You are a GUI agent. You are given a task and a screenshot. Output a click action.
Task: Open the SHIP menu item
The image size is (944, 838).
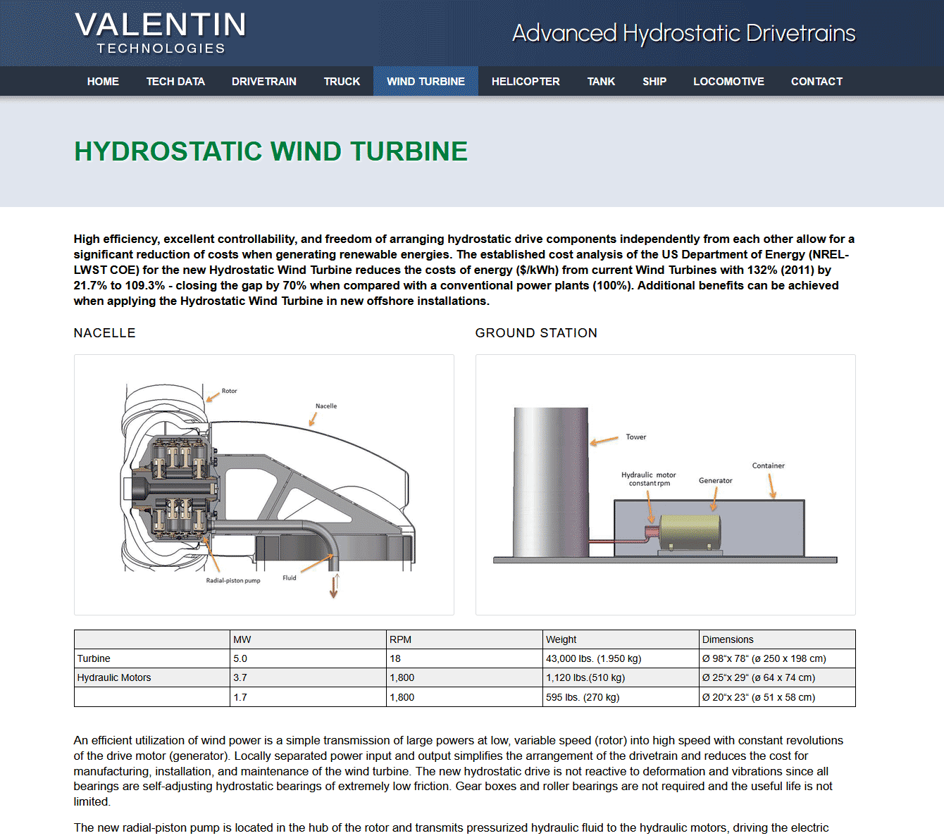(654, 81)
